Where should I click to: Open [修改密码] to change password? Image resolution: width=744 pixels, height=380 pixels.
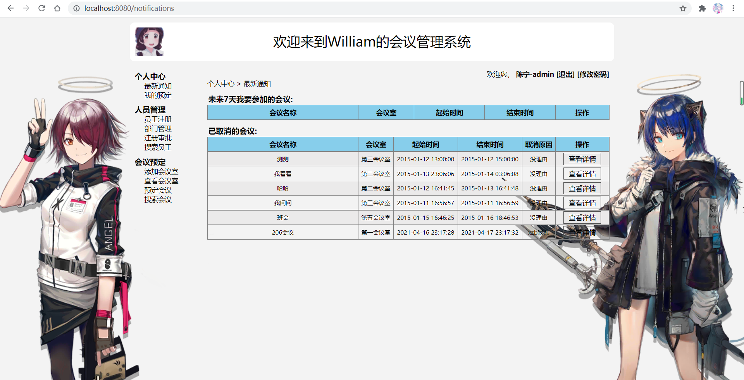click(x=593, y=74)
